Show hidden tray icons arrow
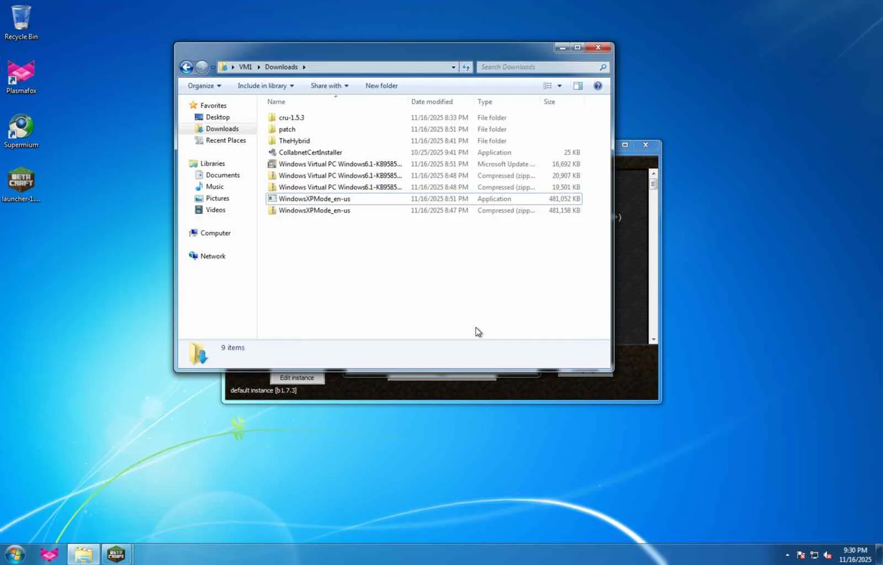Screen dimensions: 883x565 (788, 555)
